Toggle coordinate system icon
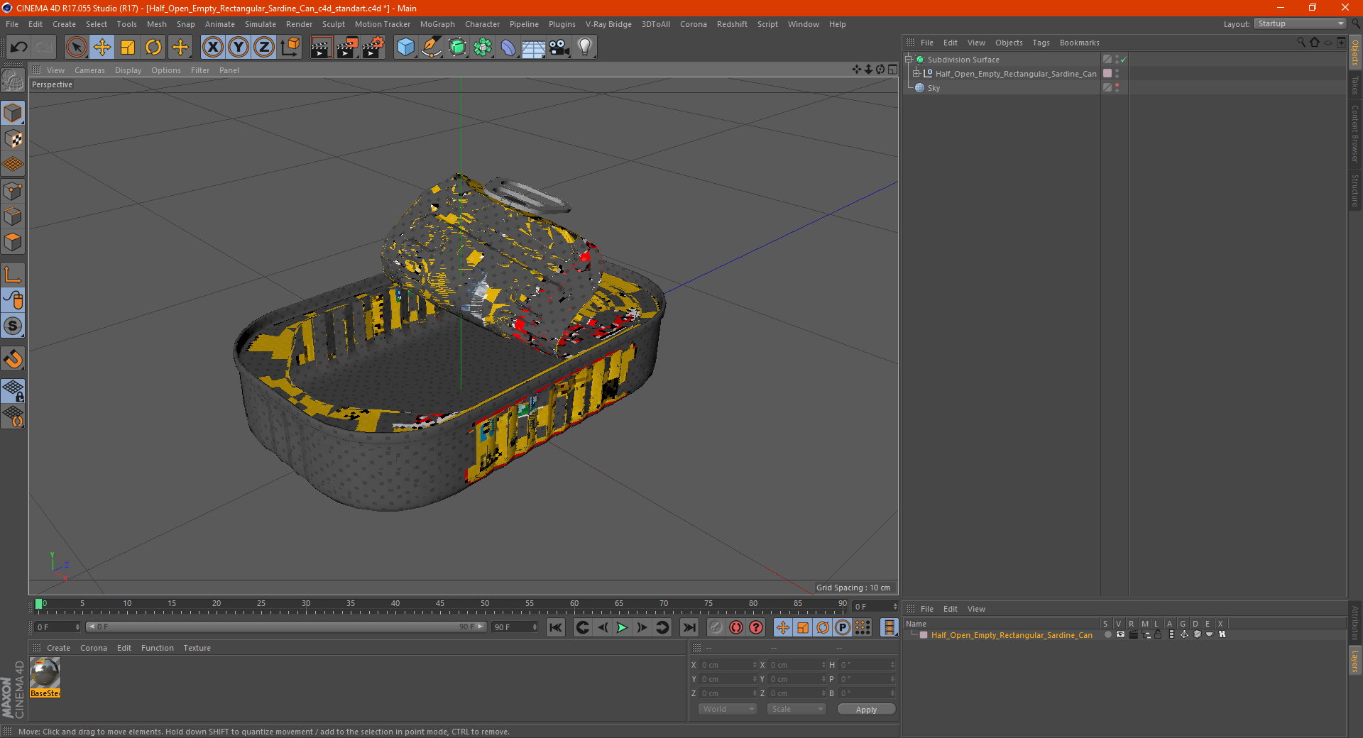This screenshot has height=738, width=1363. pos(290,48)
